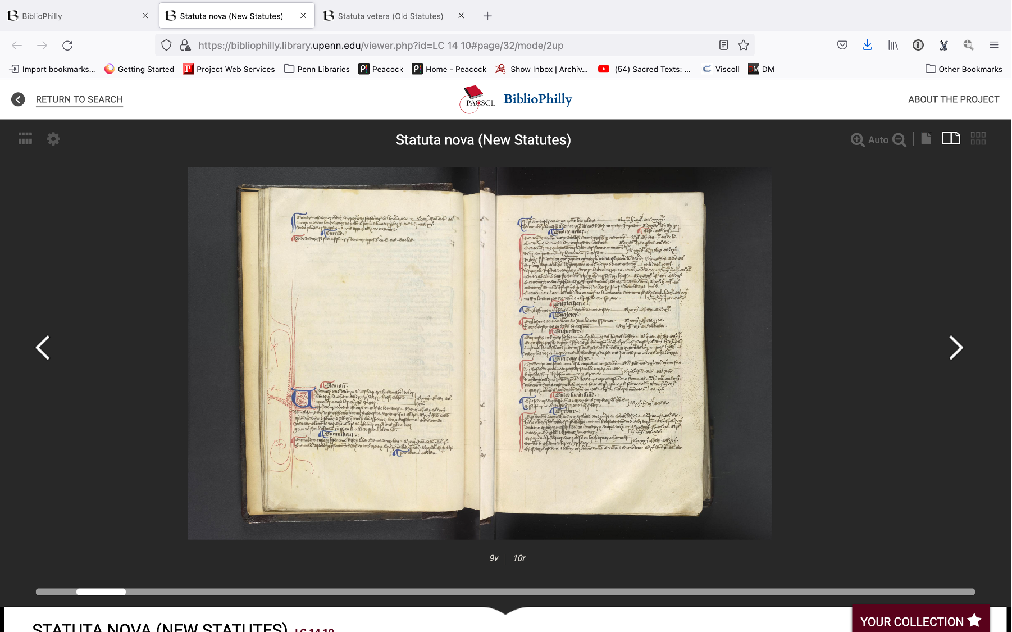The height and width of the screenshot is (632, 1012).
Task: Click the circular info extension icon
Action: click(918, 46)
